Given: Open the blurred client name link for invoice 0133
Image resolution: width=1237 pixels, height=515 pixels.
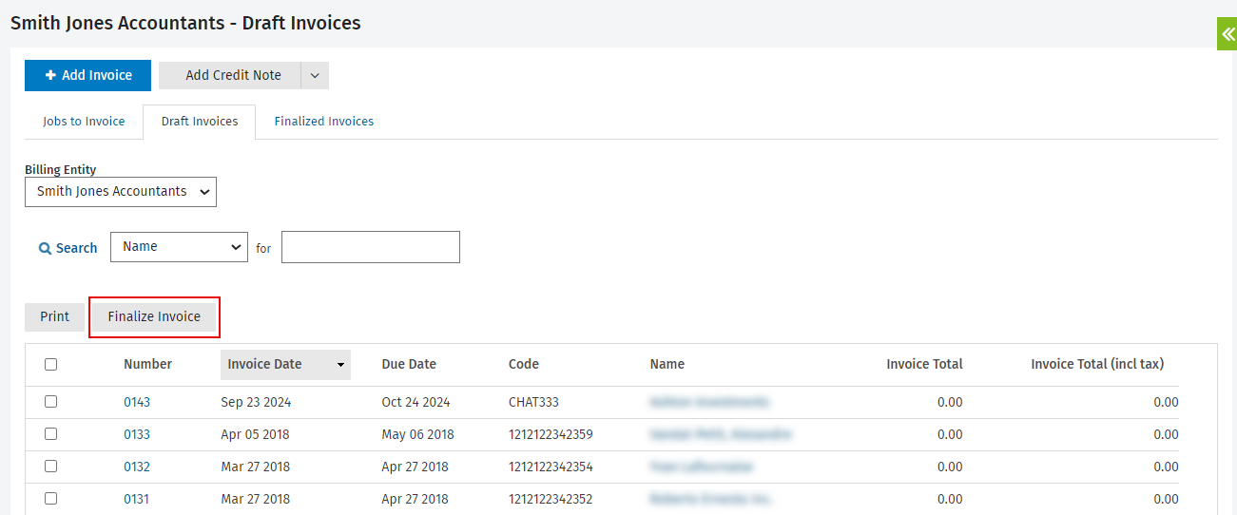Looking at the screenshot, I should (x=721, y=434).
